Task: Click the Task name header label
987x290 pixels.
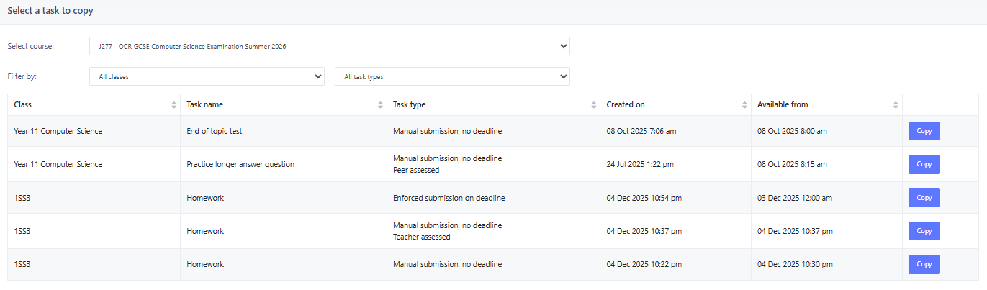Action: click(x=204, y=105)
